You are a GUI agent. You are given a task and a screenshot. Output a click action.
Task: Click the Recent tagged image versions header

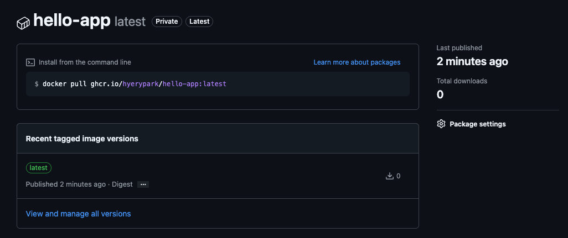[82, 139]
